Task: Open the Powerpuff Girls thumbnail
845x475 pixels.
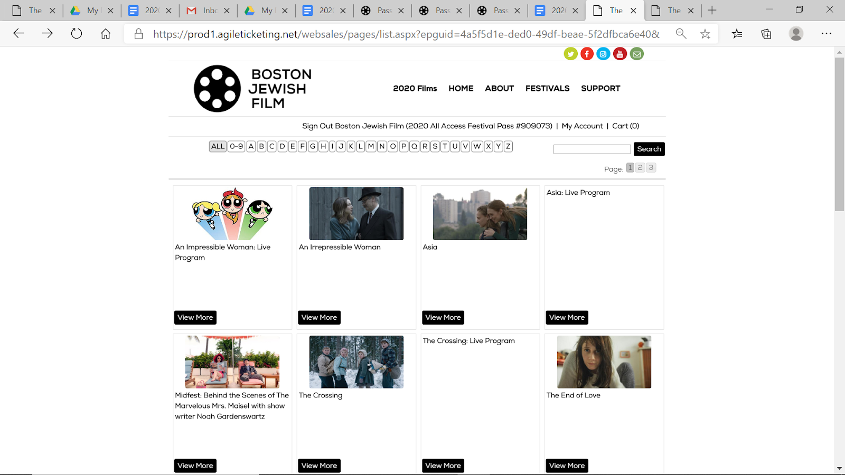Action: [232, 214]
